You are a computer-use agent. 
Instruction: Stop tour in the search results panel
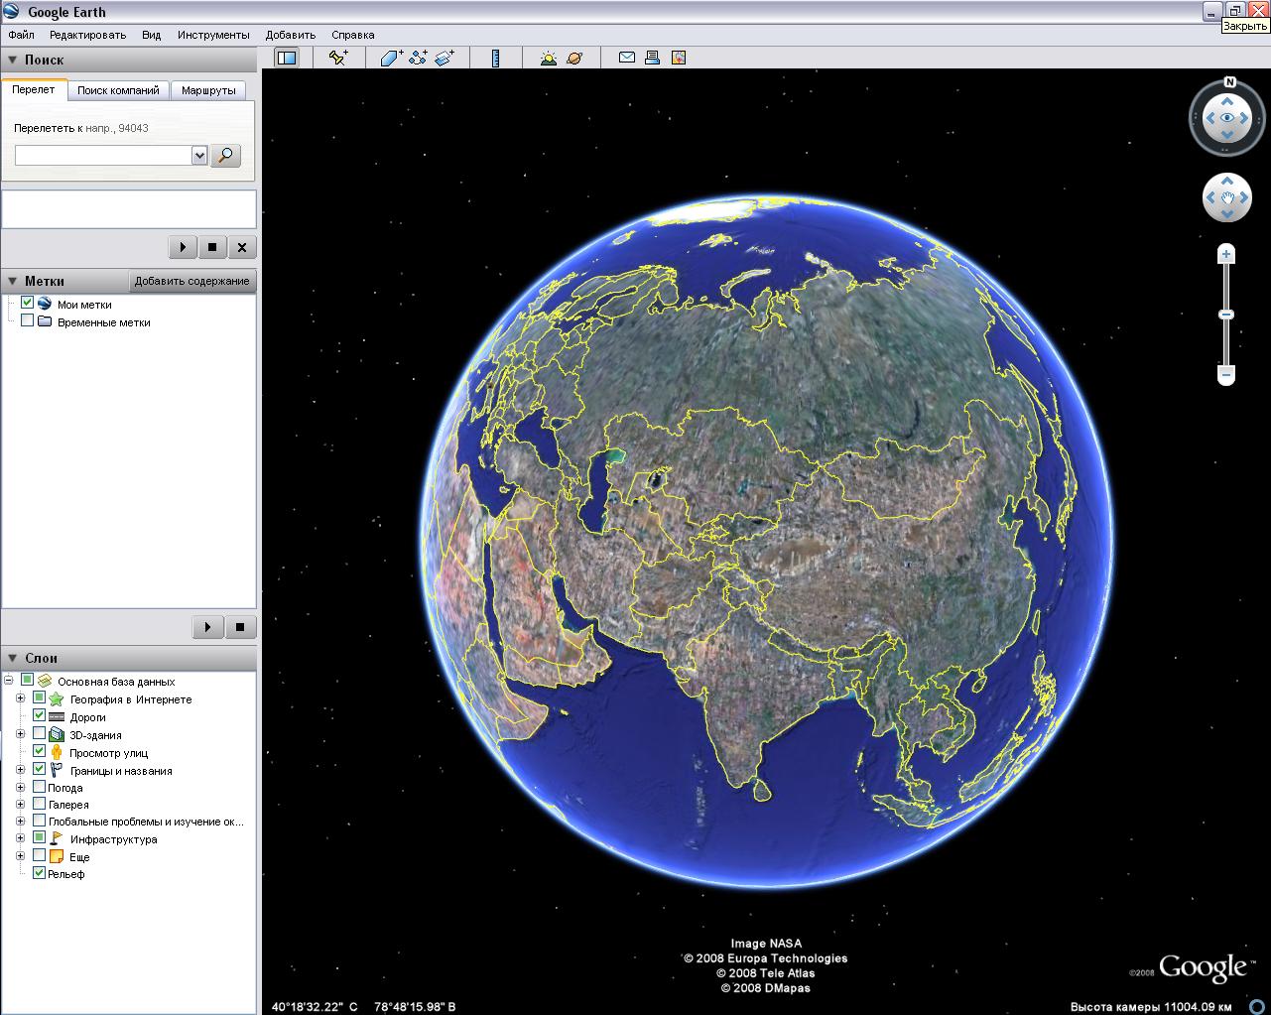(212, 247)
